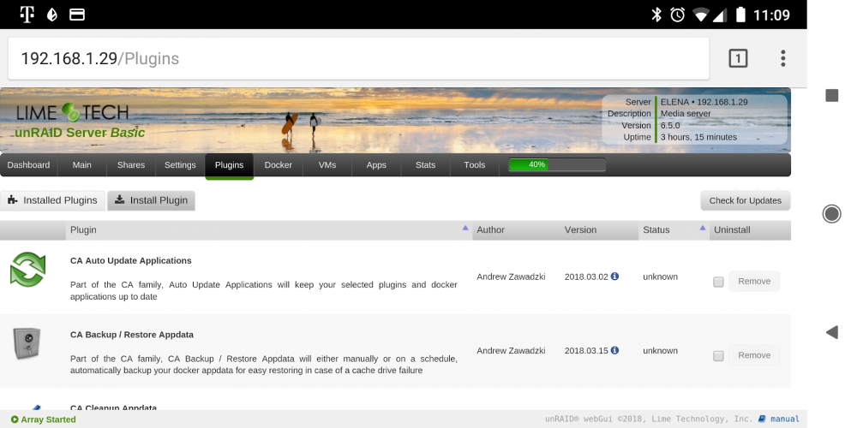Click the Media server description text
Screen dimensions: 857x428
click(686, 114)
